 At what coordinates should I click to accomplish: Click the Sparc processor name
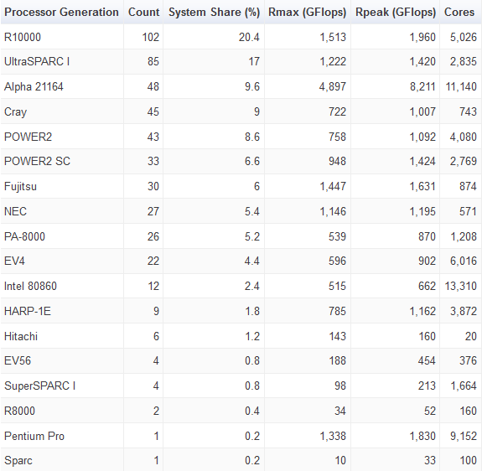[18, 461]
